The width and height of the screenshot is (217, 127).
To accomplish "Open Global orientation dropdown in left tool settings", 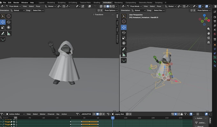I will pos(18,11).
